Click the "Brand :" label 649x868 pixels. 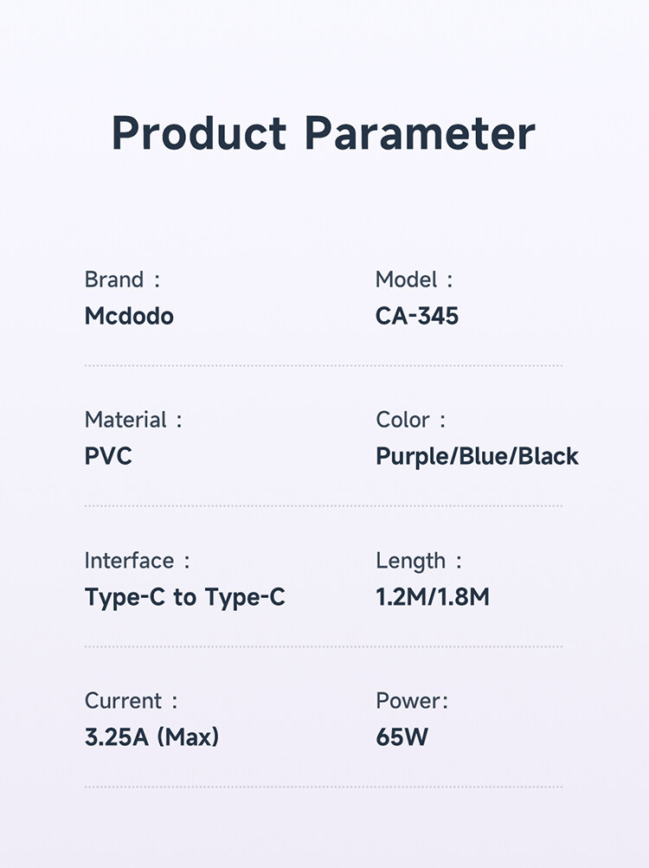click(x=122, y=280)
